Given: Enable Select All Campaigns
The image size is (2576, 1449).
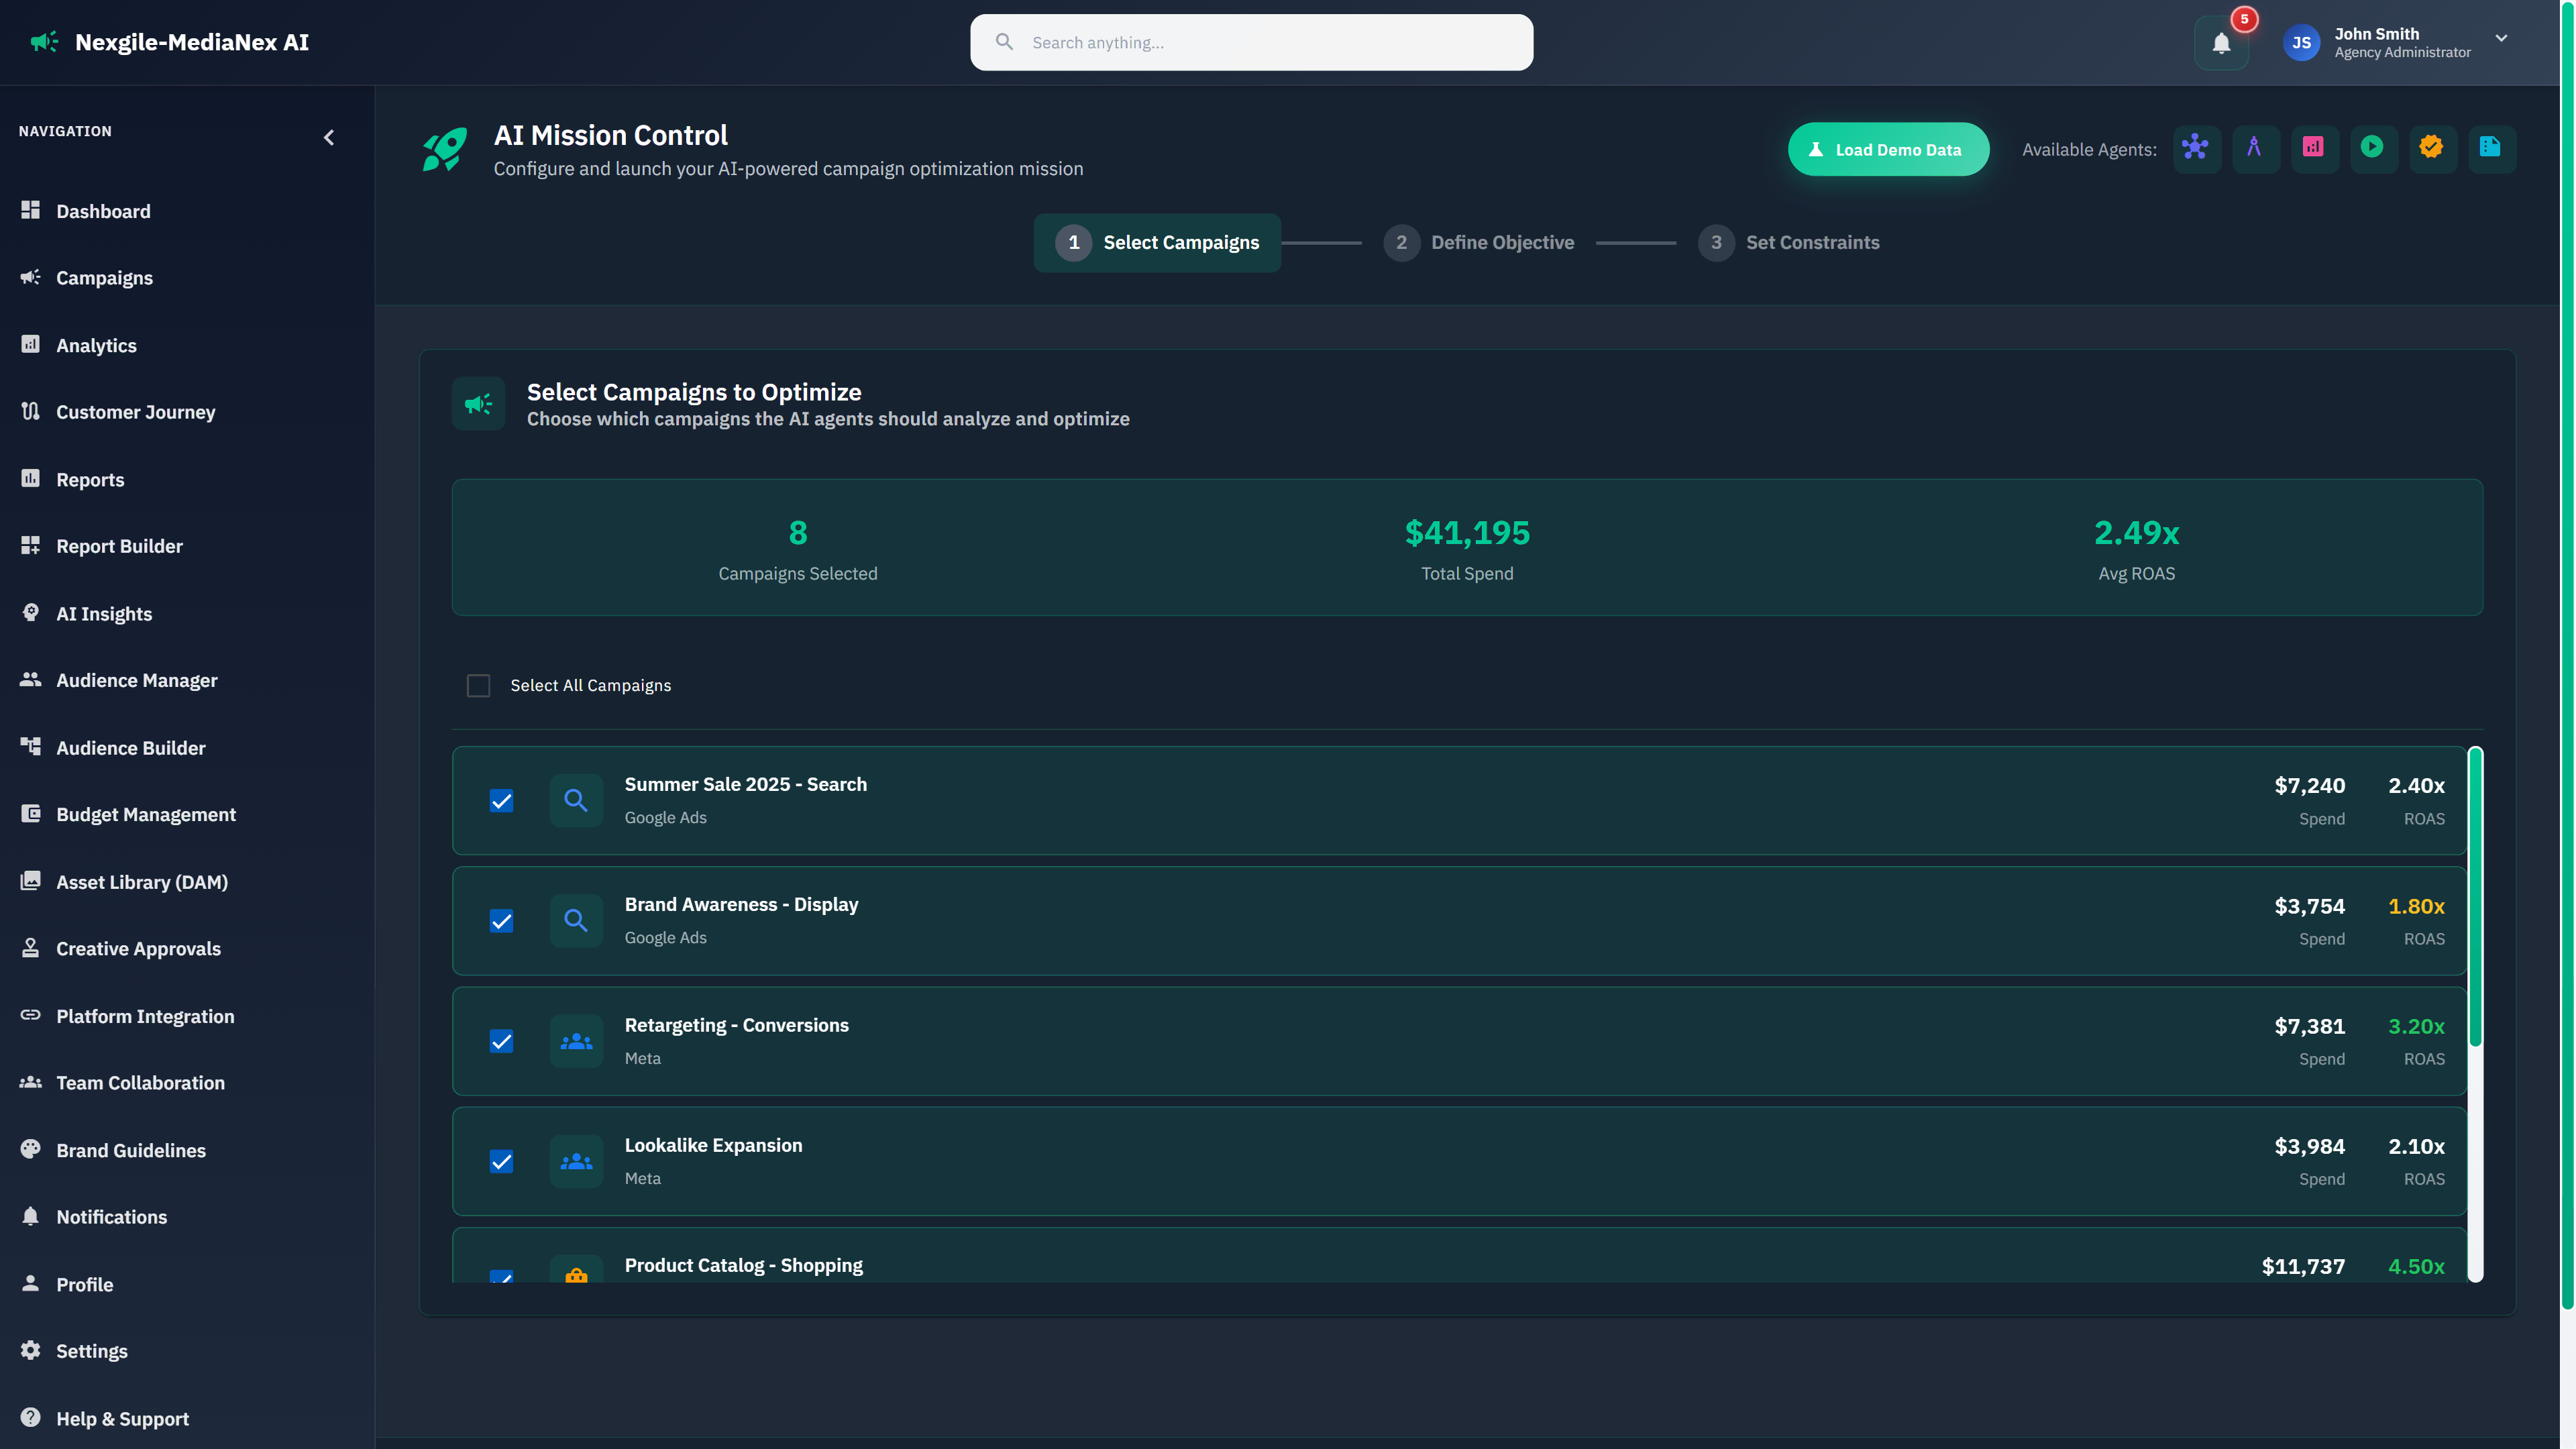Looking at the screenshot, I should click(478, 685).
